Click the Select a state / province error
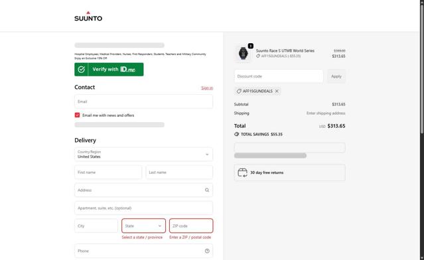 coord(142,237)
